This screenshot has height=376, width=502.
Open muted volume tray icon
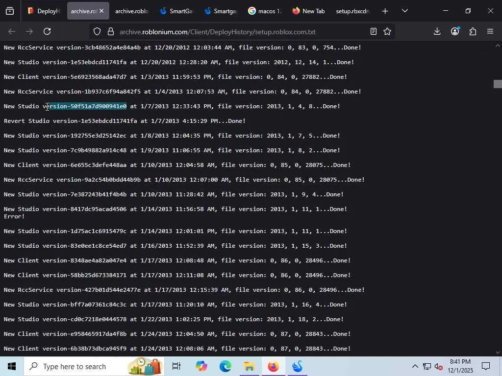click(438, 366)
